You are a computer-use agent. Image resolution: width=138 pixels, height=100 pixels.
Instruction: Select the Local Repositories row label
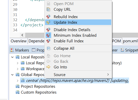[33, 57]
